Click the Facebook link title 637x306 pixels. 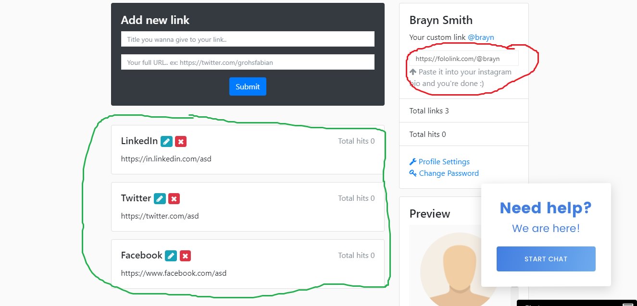coord(142,256)
